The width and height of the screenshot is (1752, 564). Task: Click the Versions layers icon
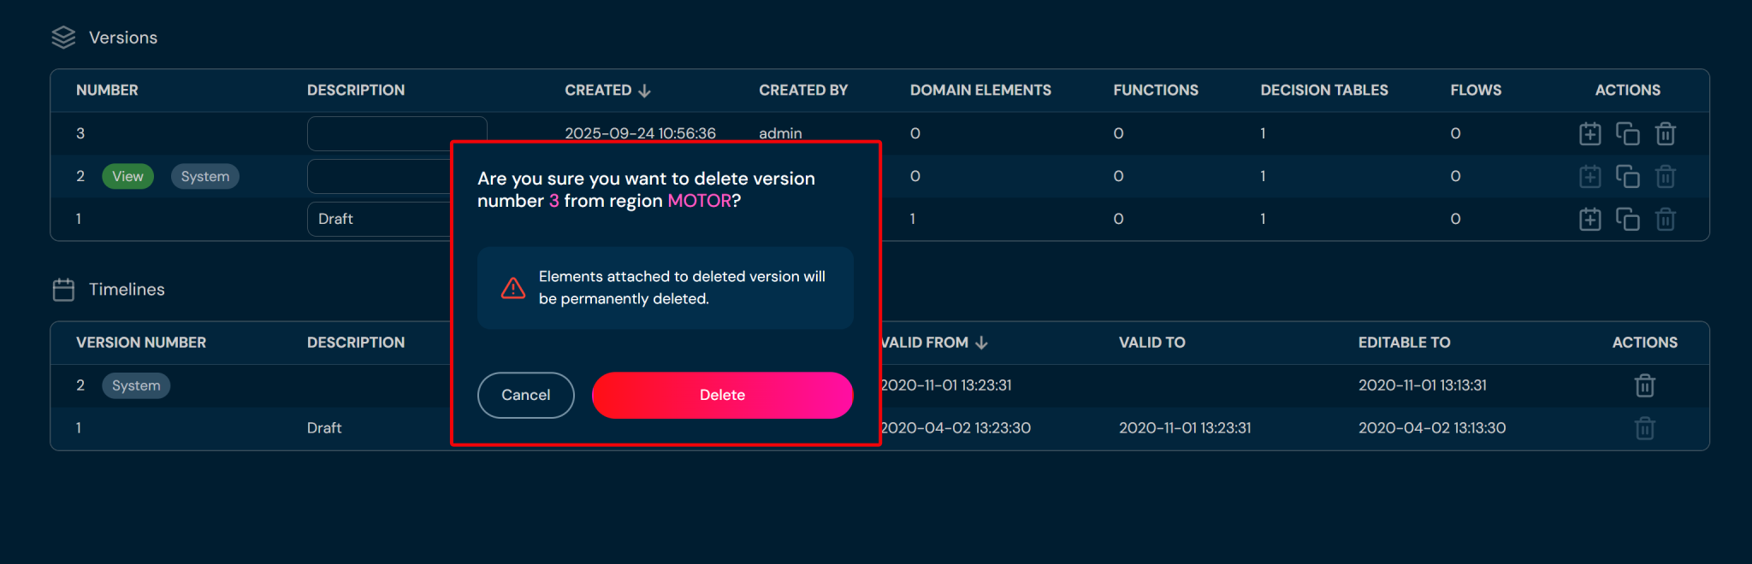coord(63,38)
